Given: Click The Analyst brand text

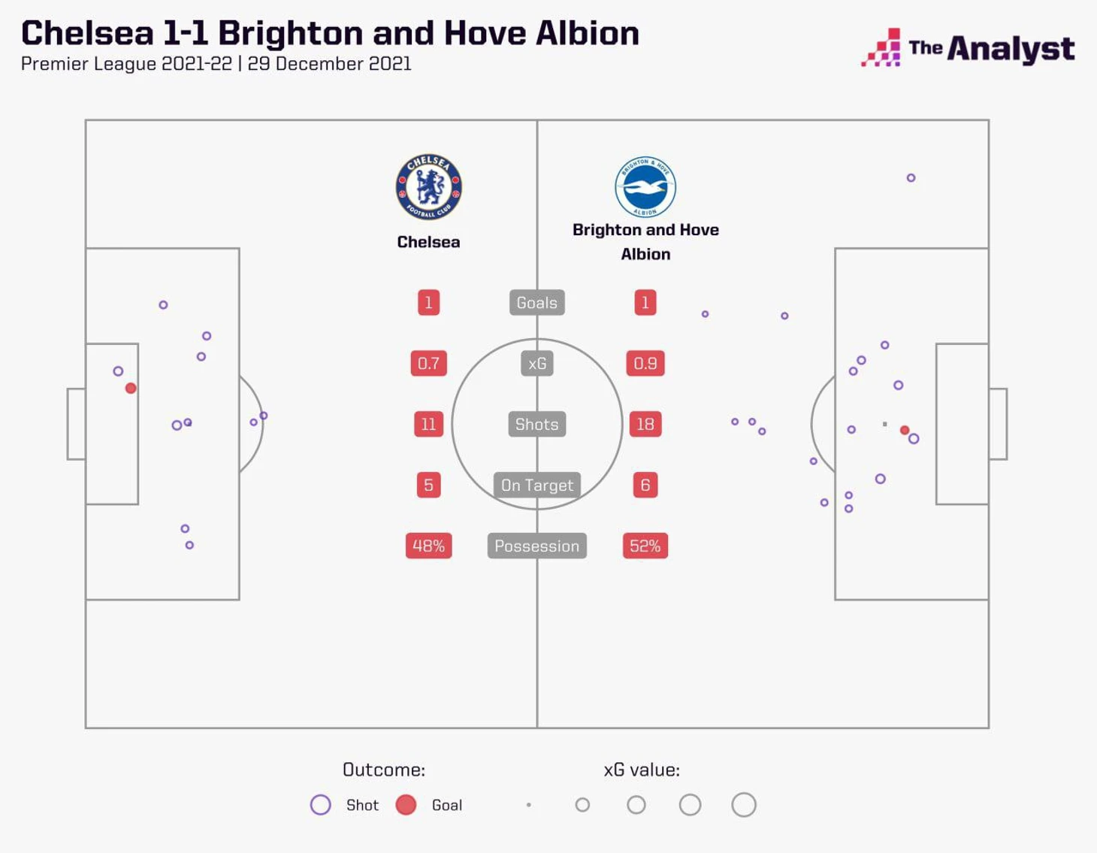Looking at the screenshot, I should (x=992, y=49).
